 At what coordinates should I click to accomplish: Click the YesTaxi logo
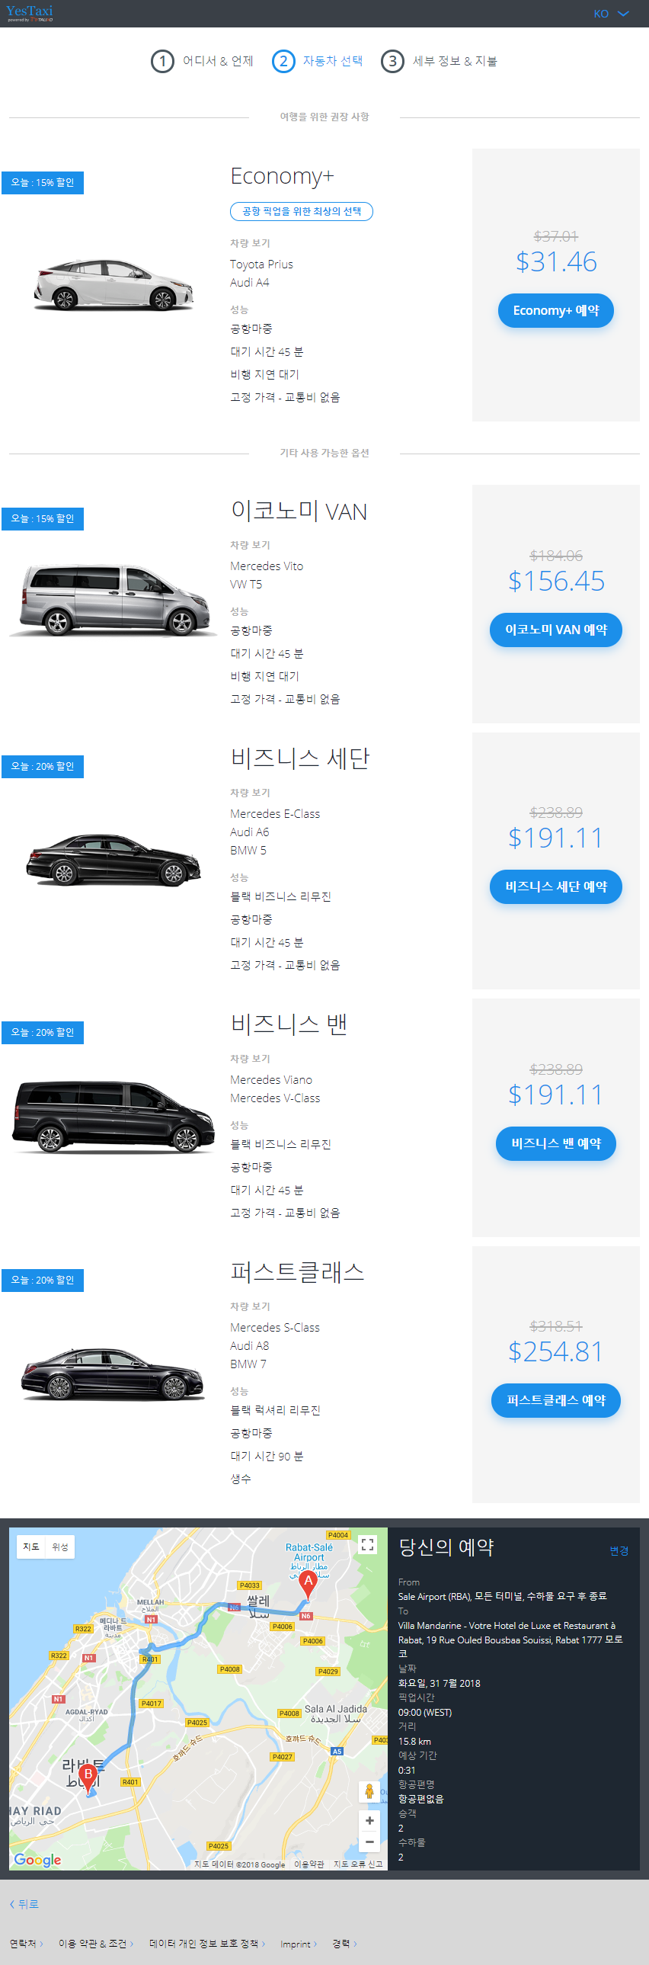click(30, 13)
